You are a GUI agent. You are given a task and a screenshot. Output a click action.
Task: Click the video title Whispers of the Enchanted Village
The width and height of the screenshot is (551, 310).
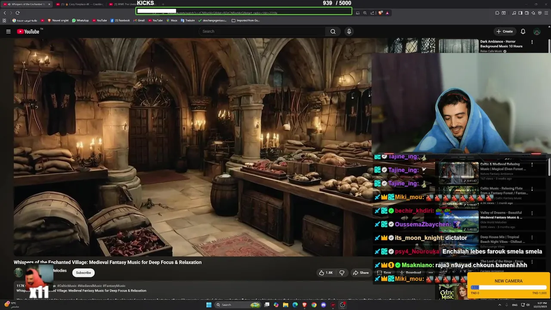(108, 262)
